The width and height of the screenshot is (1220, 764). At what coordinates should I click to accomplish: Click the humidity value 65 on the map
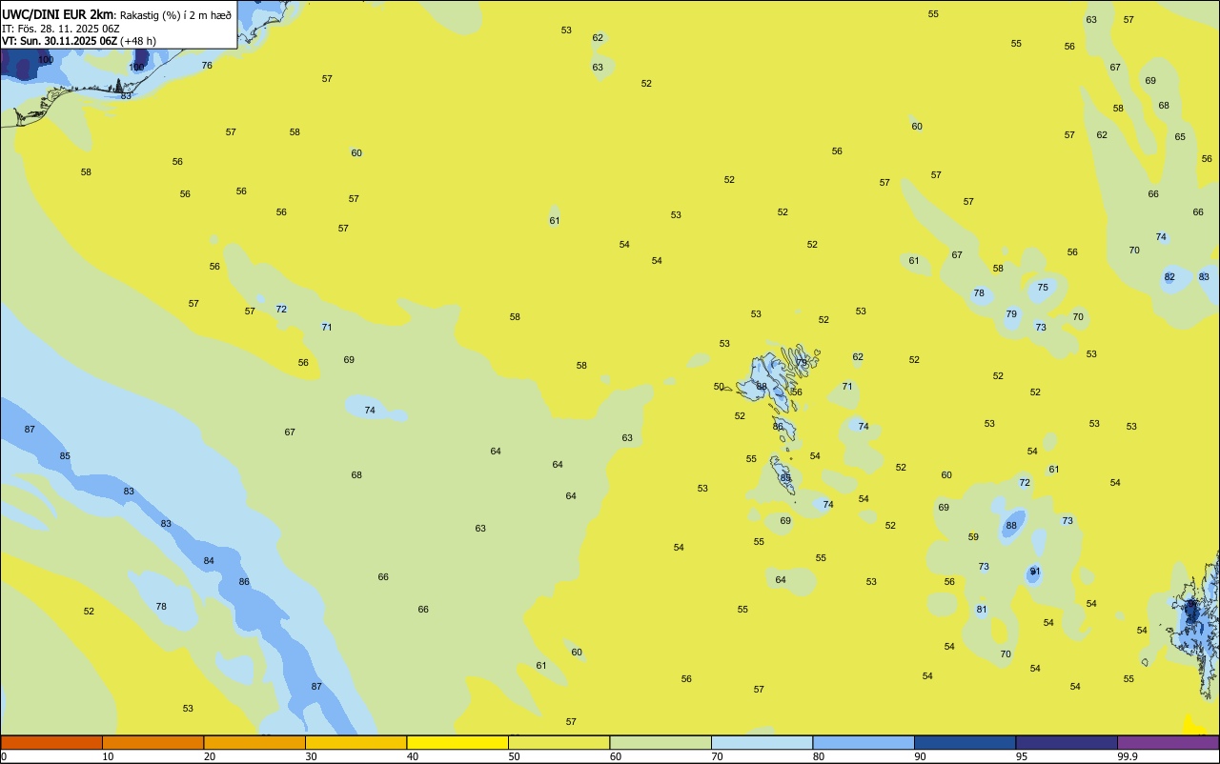(x=1180, y=137)
